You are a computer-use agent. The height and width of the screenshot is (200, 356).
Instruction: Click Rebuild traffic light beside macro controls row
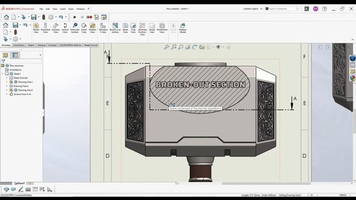coord(43,17)
